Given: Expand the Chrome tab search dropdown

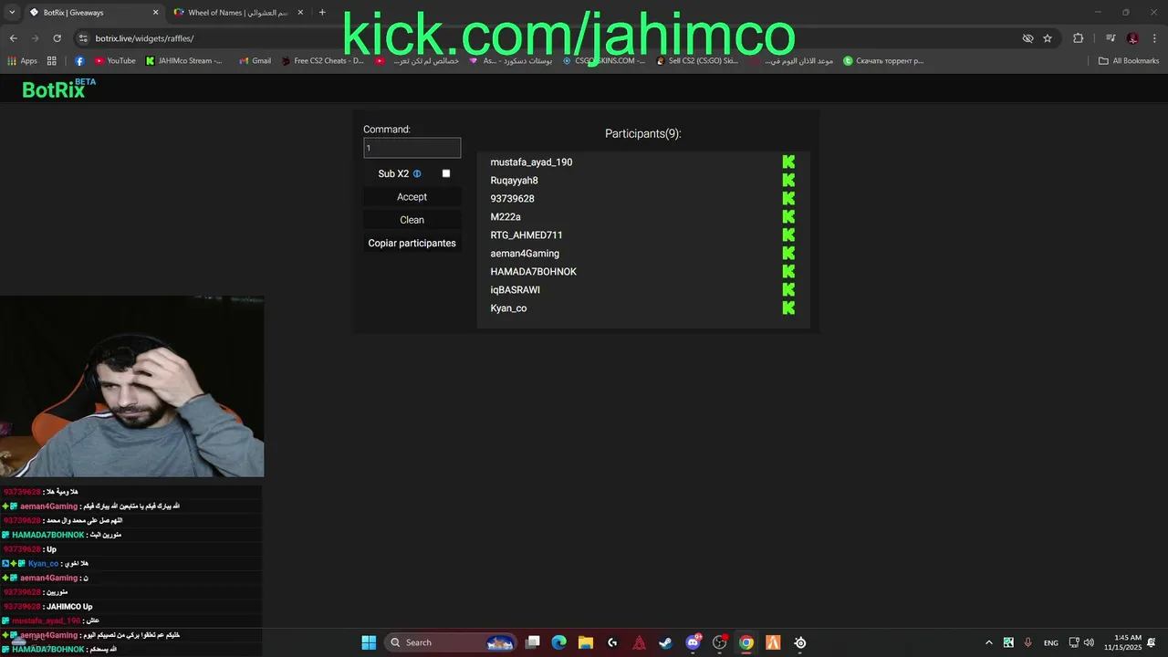Looking at the screenshot, I should coord(12,13).
